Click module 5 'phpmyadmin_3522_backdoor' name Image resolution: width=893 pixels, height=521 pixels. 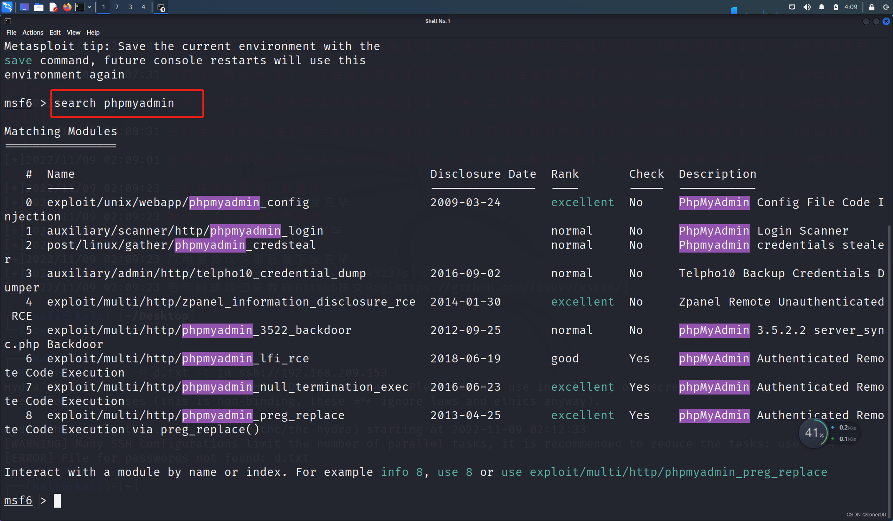click(x=199, y=330)
